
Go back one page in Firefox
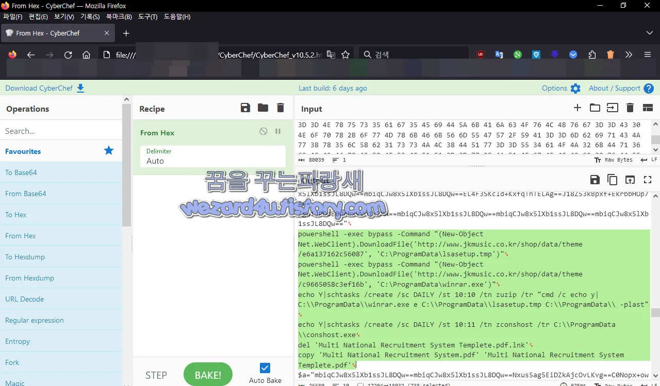pos(31,55)
